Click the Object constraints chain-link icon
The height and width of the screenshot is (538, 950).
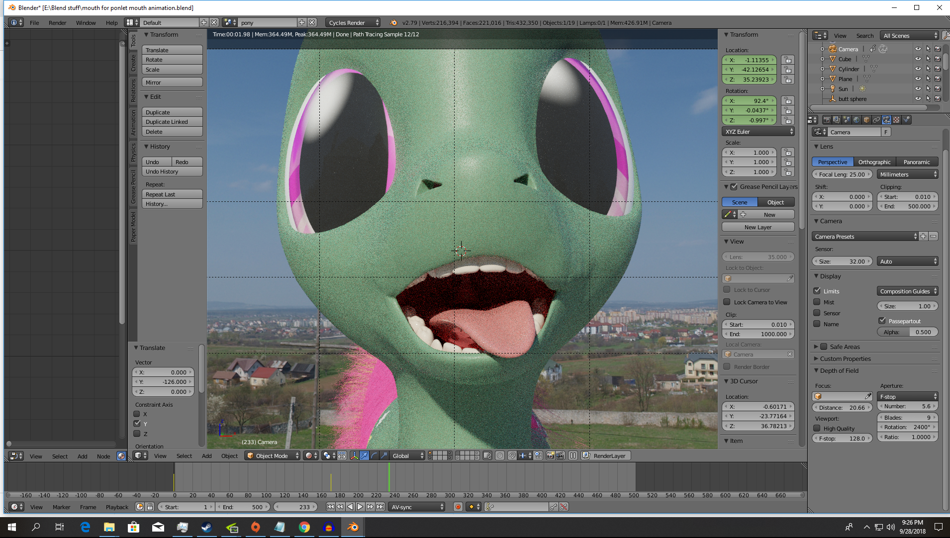876,120
